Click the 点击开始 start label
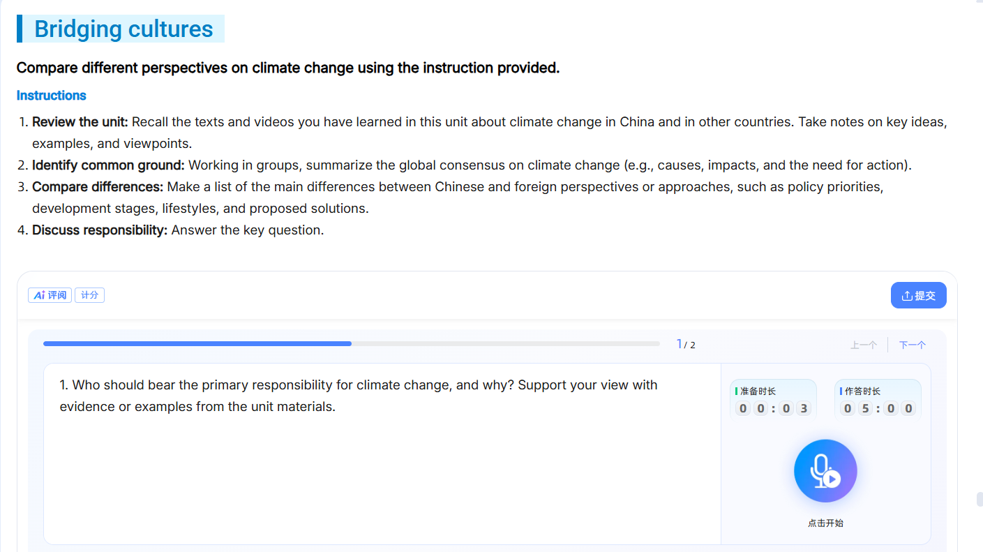This screenshot has height=552, width=983. [825, 523]
